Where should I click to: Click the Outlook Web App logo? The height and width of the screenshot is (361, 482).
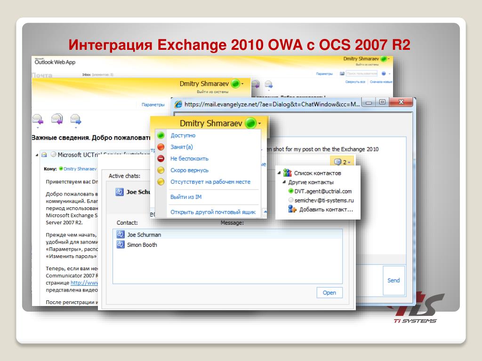(x=55, y=62)
